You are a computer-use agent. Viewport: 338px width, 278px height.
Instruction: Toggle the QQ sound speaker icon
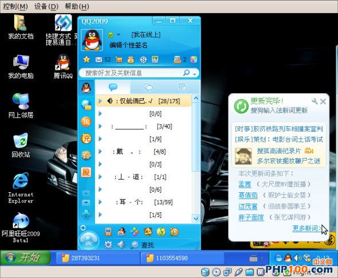pos(121,245)
